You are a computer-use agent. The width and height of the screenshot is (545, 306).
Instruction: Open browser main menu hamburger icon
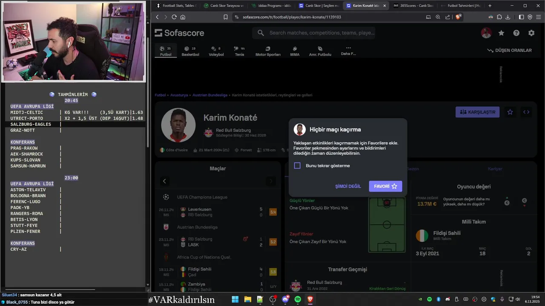pos(538,17)
